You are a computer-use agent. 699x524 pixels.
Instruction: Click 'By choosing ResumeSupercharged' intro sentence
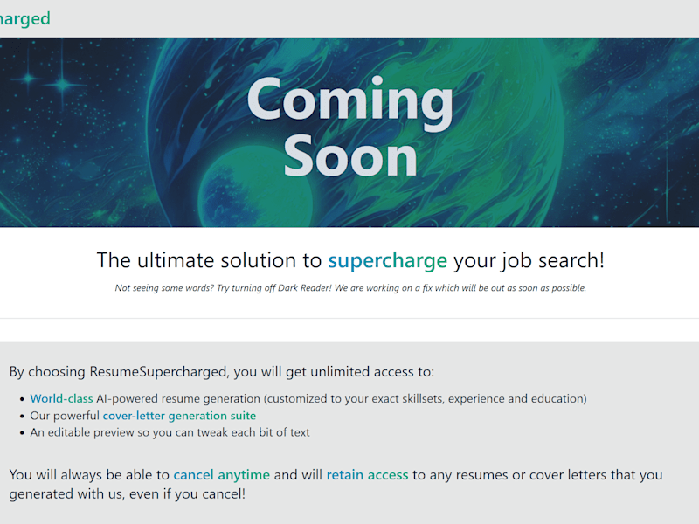(x=222, y=372)
